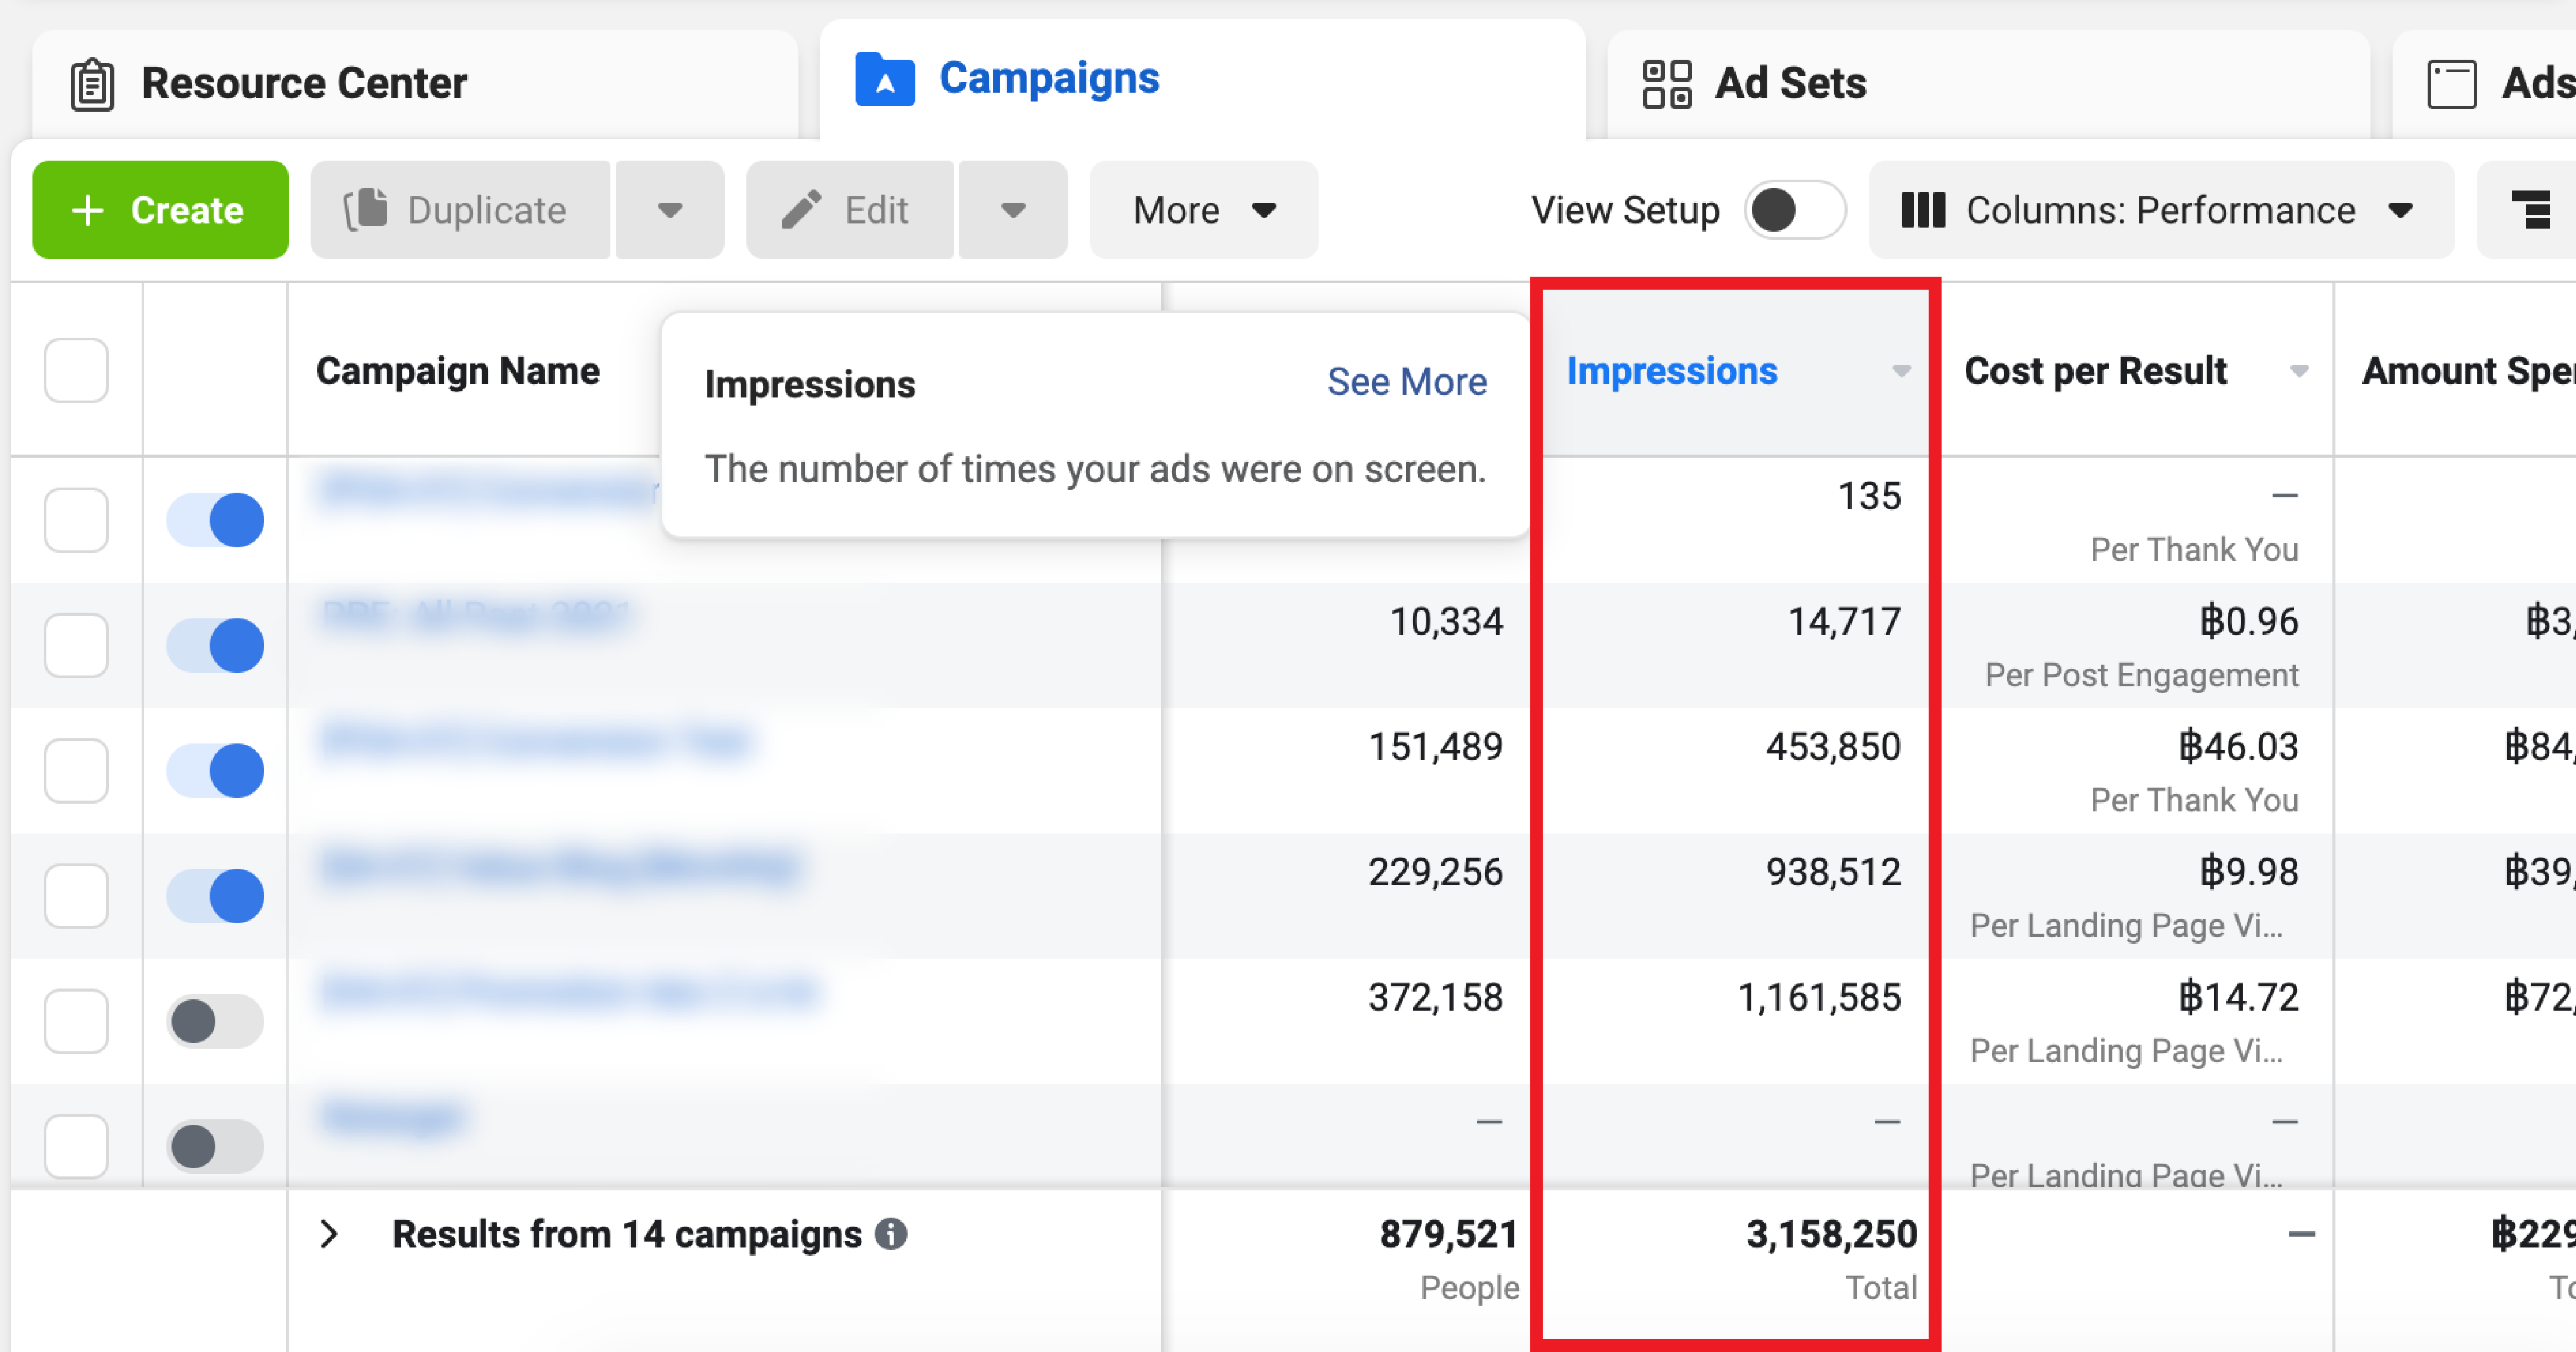Click the Per Post Engagement label
The width and height of the screenshot is (2576, 1352).
tap(2141, 675)
